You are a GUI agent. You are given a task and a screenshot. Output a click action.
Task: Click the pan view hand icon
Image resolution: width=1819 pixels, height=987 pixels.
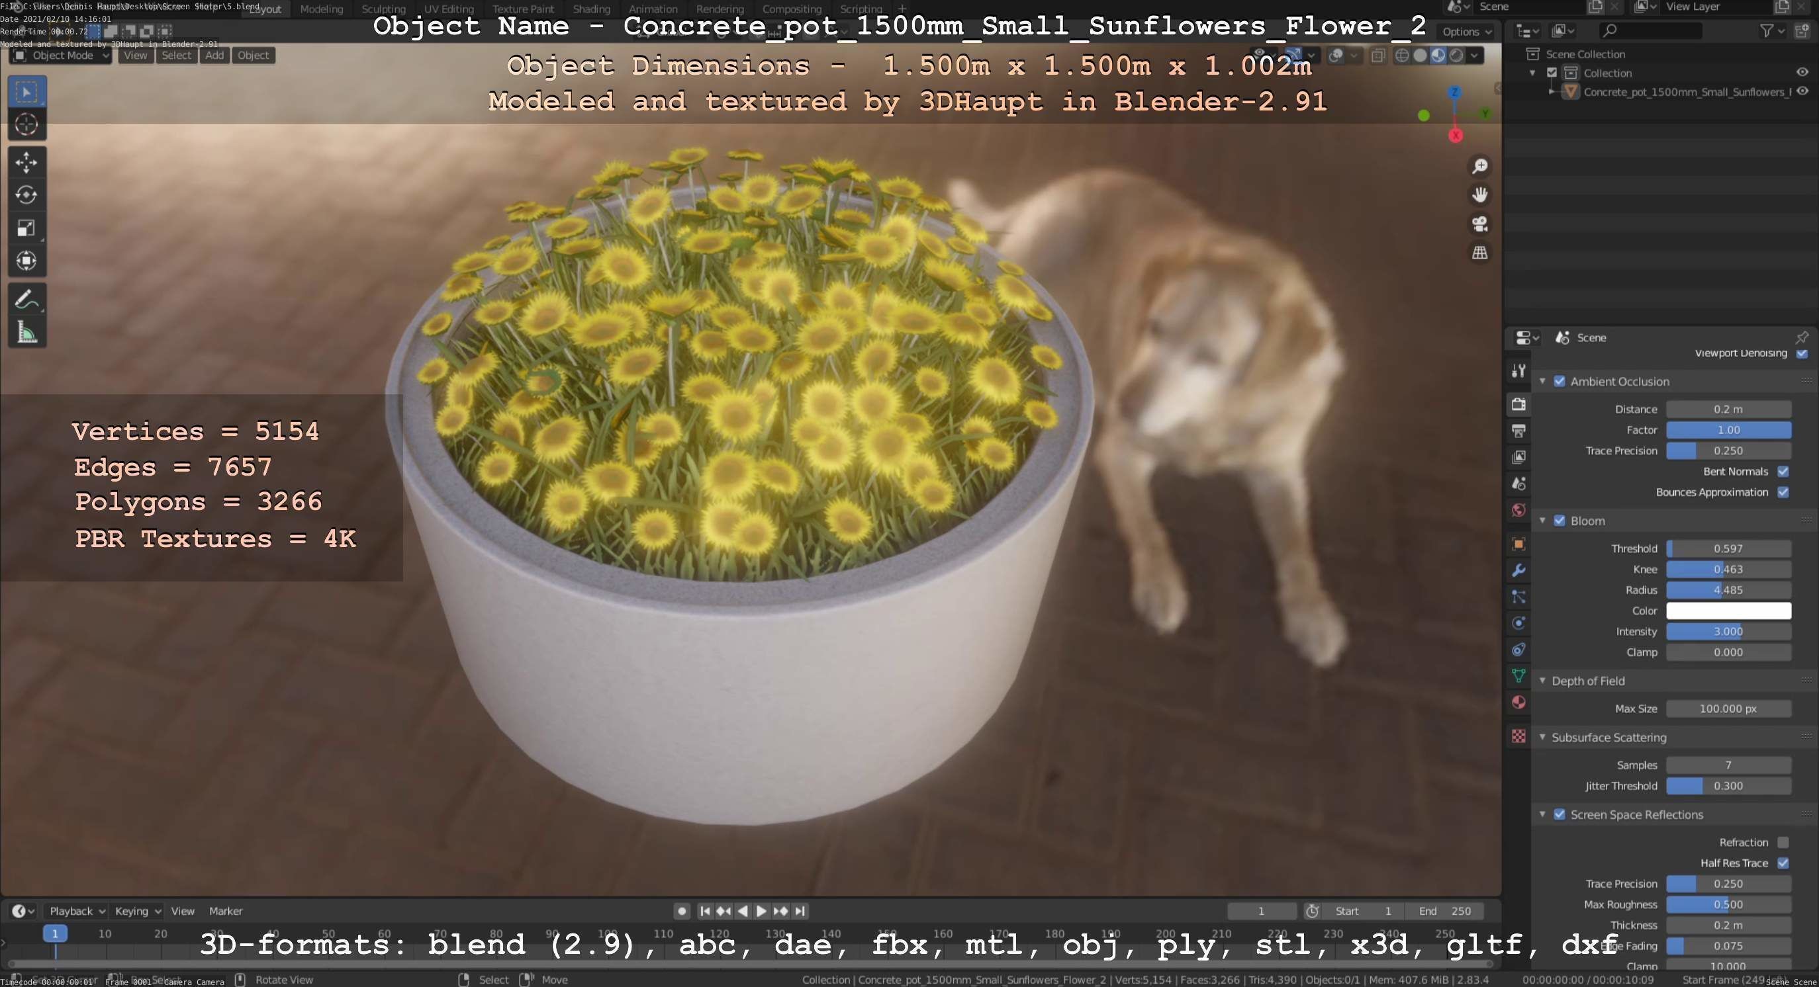(x=1479, y=194)
